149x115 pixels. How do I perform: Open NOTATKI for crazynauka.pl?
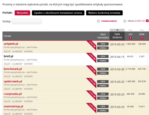(28, 102)
